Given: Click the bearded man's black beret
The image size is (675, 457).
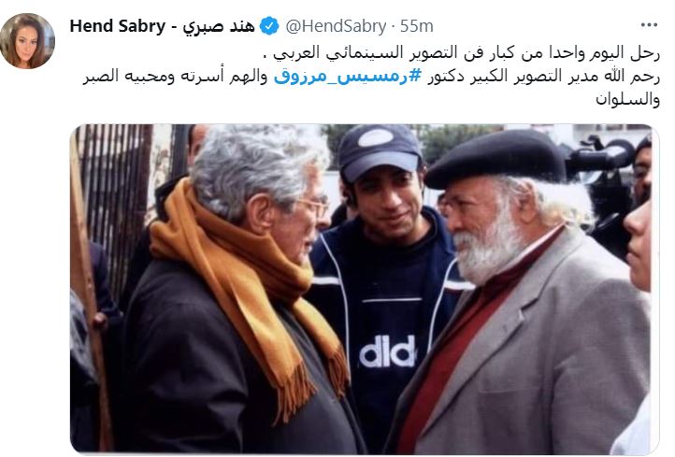Looking at the screenshot, I should click(495, 158).
